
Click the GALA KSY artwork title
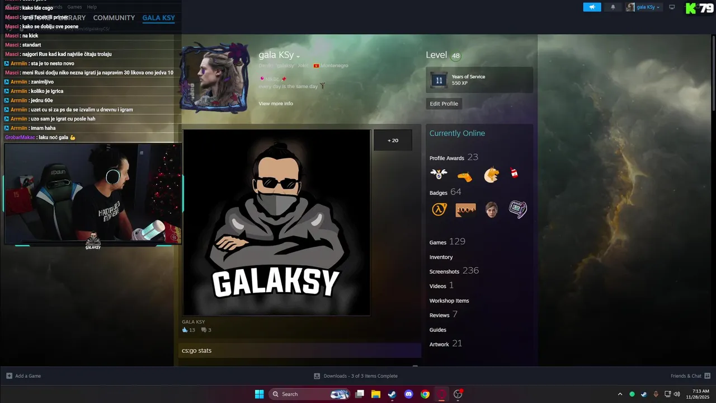(194, 322)
